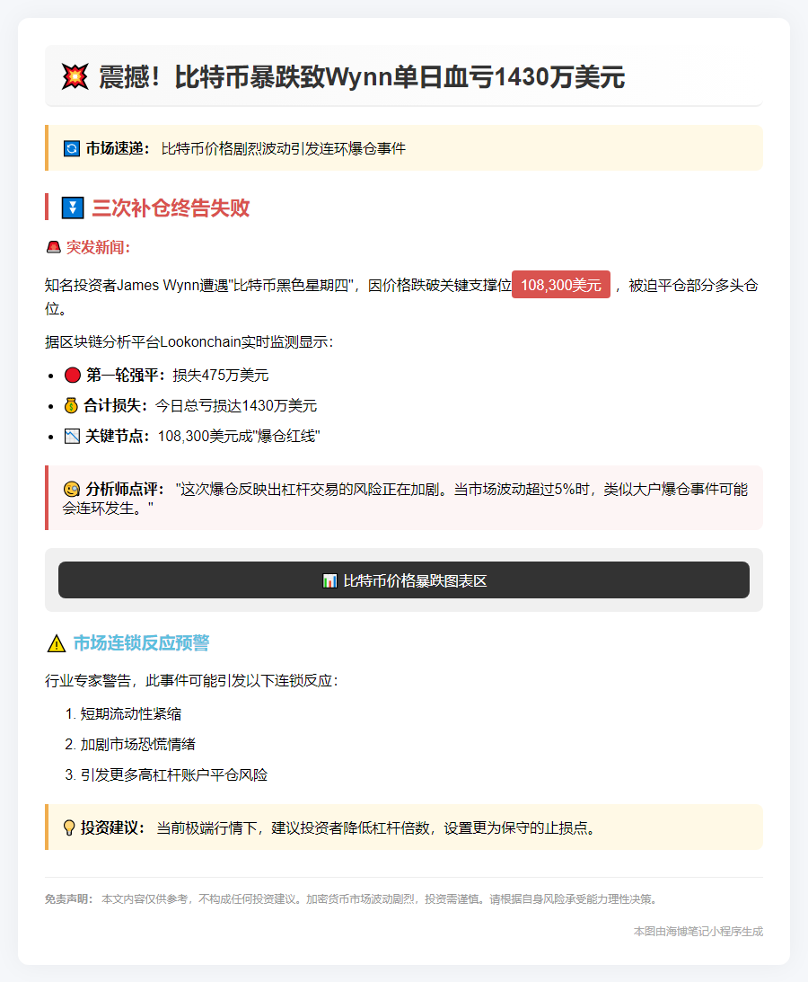Viewport: 808px width, 982px height.
Task: Click the 比特币价格暴跌图表区 dark button
Action: coord(404,579)
